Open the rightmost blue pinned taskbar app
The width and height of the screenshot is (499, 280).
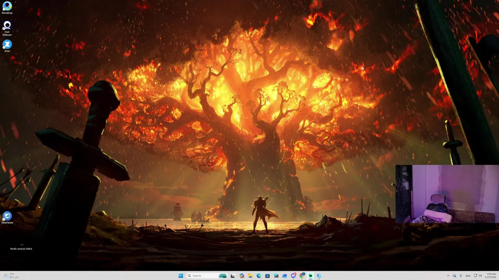click(x=319, y=276)
